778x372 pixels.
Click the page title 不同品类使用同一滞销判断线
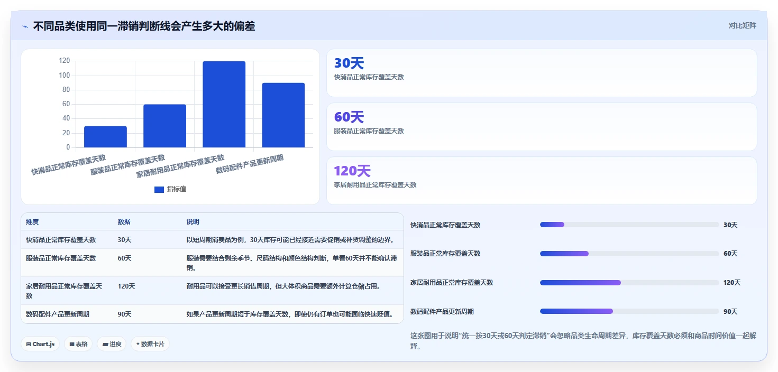[144, 26]
